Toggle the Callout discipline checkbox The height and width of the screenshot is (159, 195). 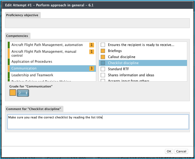click(103, 57)
